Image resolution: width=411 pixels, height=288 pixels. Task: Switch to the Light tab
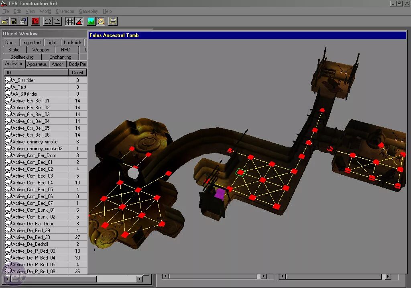[51, 43]
